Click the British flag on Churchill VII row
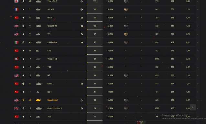 click(x=16, y=26)
